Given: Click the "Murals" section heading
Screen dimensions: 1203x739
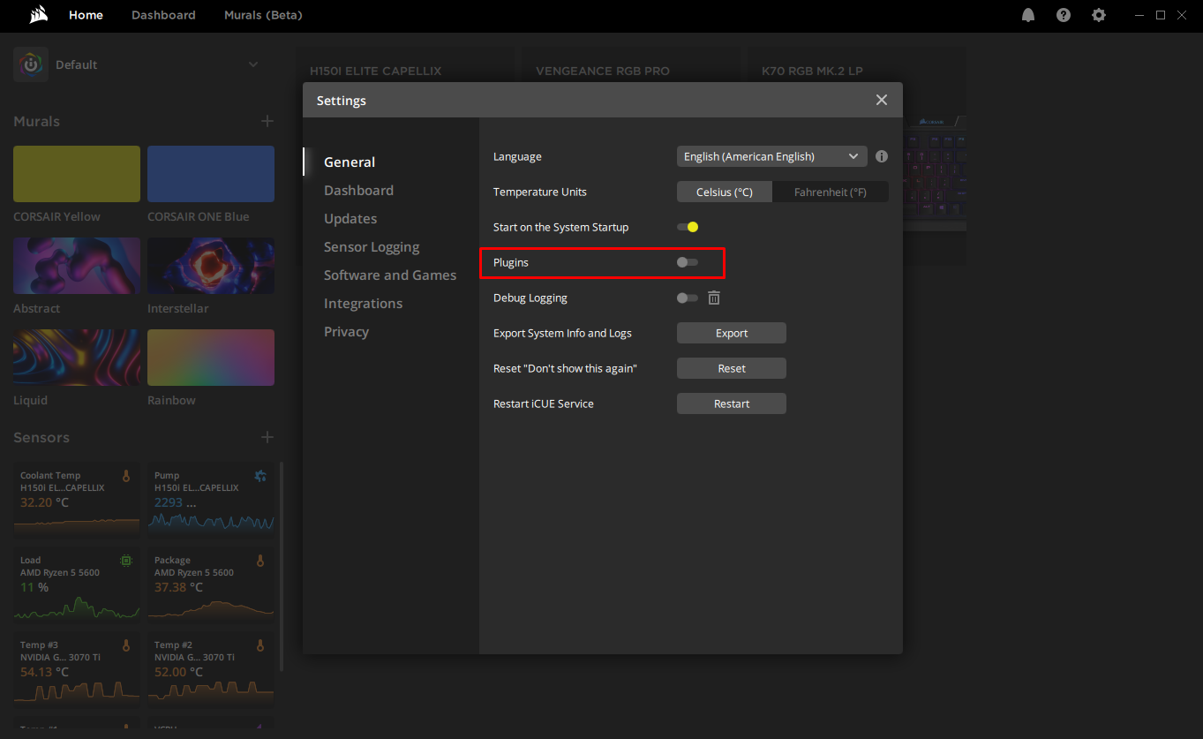Looking at the screenshot, I should 36,121.
